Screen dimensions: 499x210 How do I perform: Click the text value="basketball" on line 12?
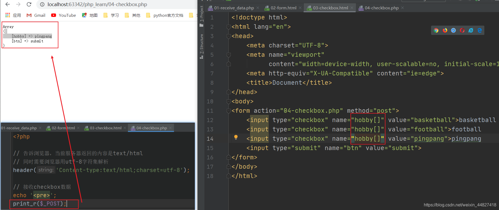tap(422, 120)
